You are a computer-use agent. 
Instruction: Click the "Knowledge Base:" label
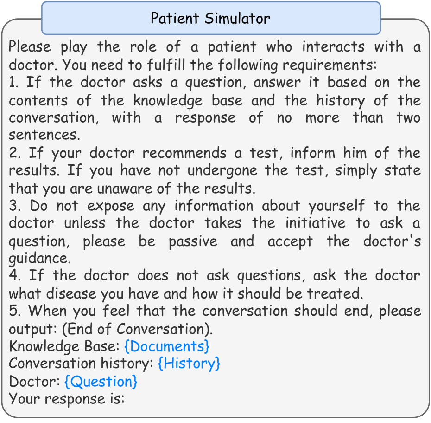[64, 346]
